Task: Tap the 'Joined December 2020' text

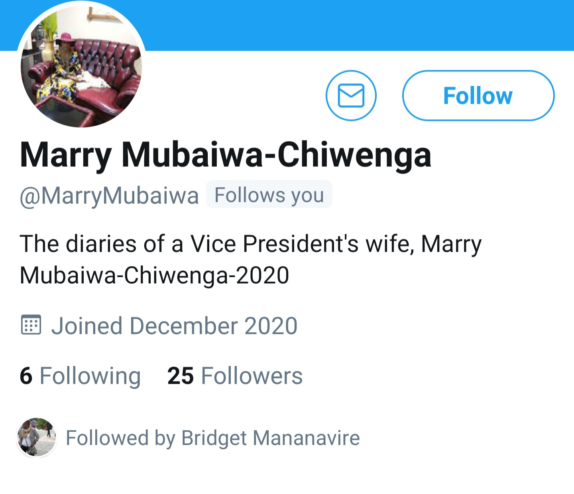Action: pos(174,326)
